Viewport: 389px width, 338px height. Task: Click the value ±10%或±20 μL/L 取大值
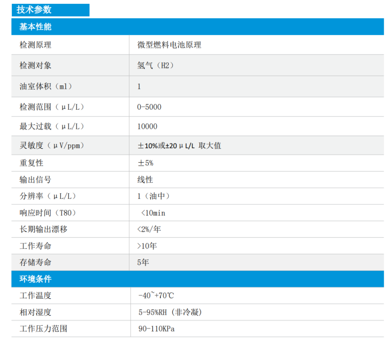[180, 146]
